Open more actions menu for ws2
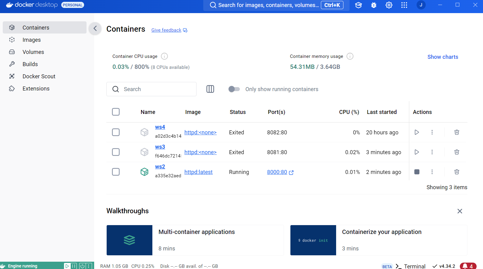Viewport: 483px width, 269px height. 432,172
